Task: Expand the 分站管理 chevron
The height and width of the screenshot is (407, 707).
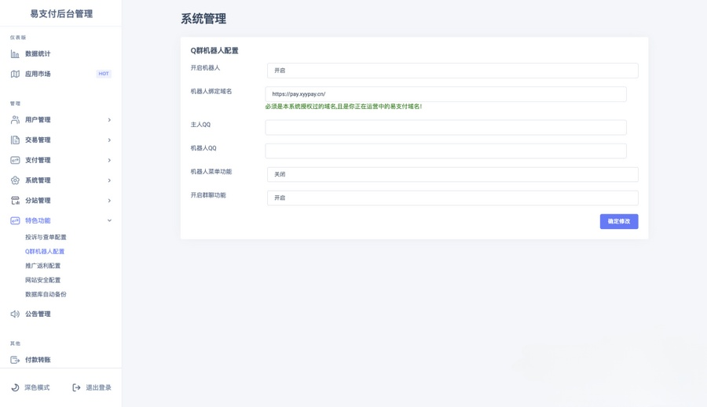Action: pos(109,201)
